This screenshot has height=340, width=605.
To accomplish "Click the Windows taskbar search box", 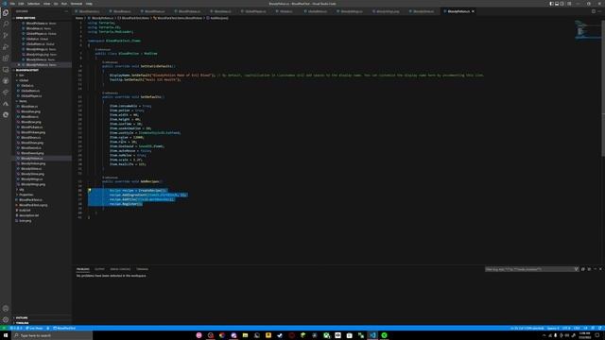I will pos(52,336).
